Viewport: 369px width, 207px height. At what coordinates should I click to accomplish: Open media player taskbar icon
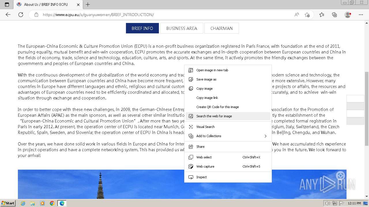(42, 203)
